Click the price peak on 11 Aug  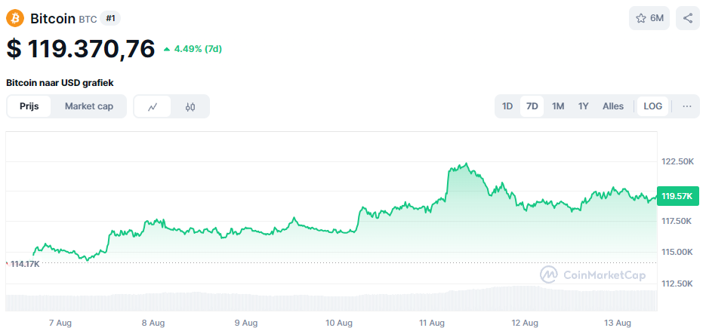pos(467,164)
